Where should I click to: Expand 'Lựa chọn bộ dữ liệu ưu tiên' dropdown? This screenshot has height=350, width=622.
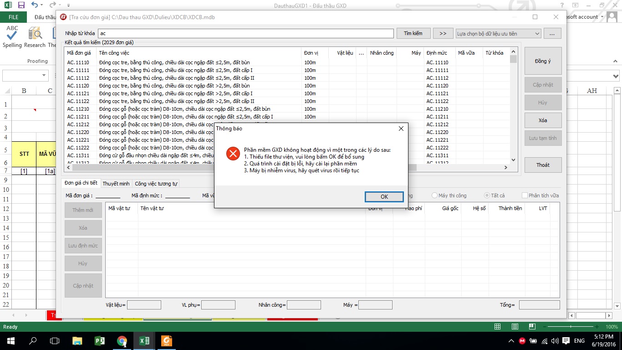537,33
